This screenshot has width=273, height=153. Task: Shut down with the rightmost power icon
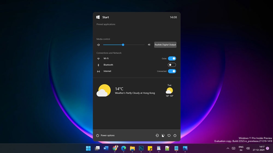coord(175,136)
